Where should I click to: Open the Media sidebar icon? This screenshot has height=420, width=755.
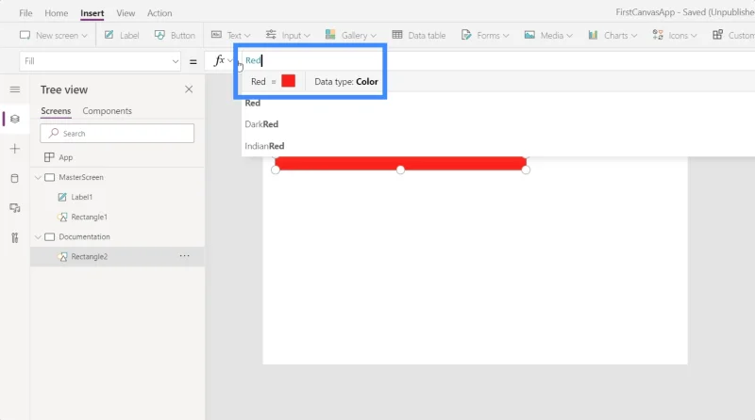15,208
